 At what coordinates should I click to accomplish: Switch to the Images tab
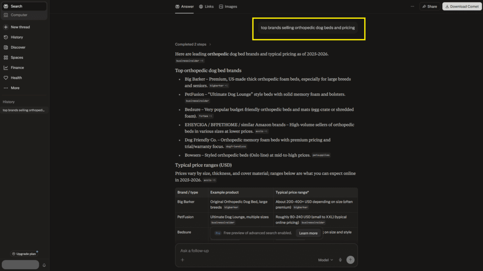coord(228,7)
